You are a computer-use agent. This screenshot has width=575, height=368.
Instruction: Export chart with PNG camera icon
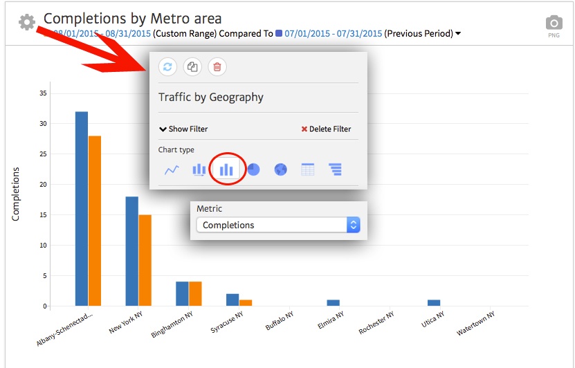[554, 25]
